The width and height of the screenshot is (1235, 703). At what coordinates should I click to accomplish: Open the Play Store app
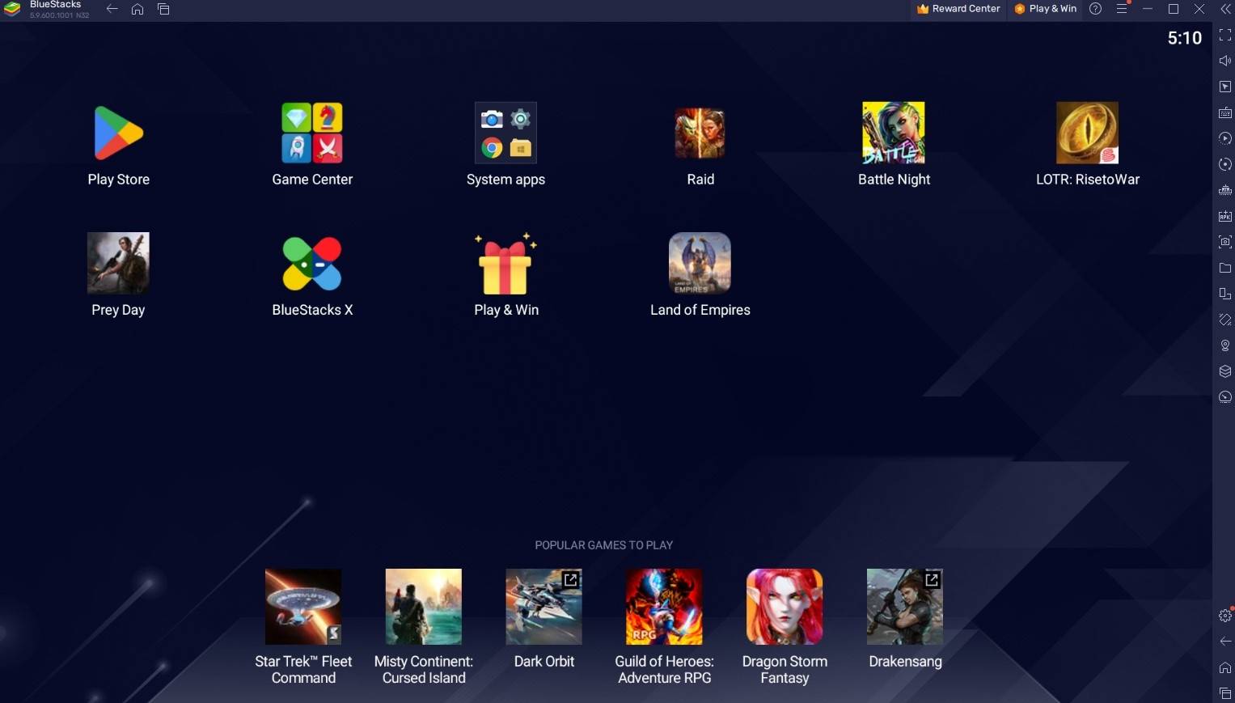tap(118, 133)
